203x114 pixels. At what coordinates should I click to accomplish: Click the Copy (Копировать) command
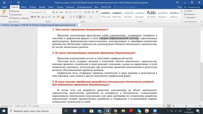click(x=15, y=15)
